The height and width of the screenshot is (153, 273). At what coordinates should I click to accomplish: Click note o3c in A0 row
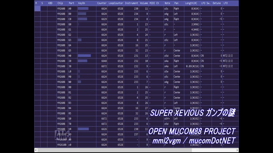pyautogui.click(x=166, y=8)
